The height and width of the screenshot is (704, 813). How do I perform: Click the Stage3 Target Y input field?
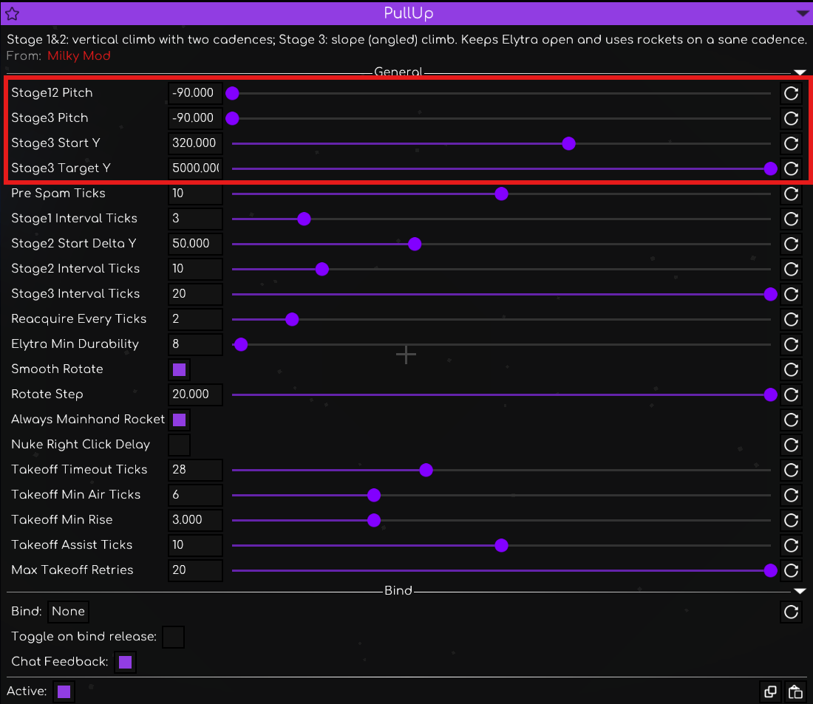click(x=195, y=168)
